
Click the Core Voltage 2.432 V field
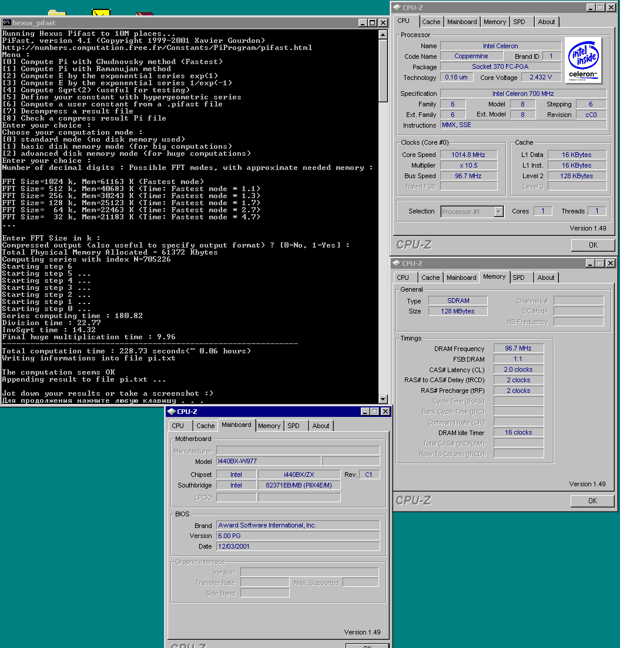tap(540, 77)
